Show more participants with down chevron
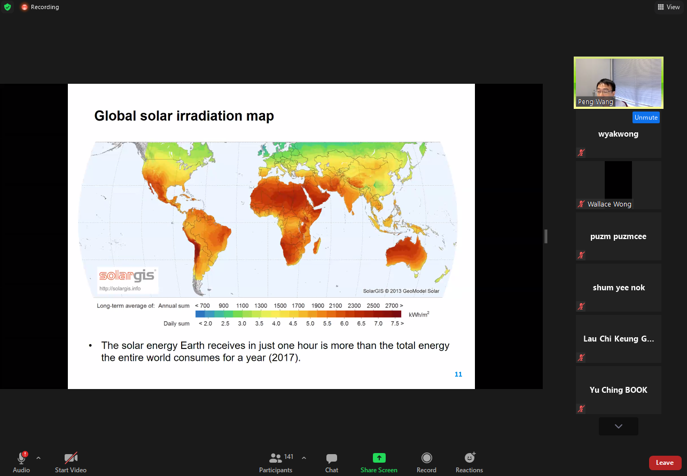 click(619, 426)
